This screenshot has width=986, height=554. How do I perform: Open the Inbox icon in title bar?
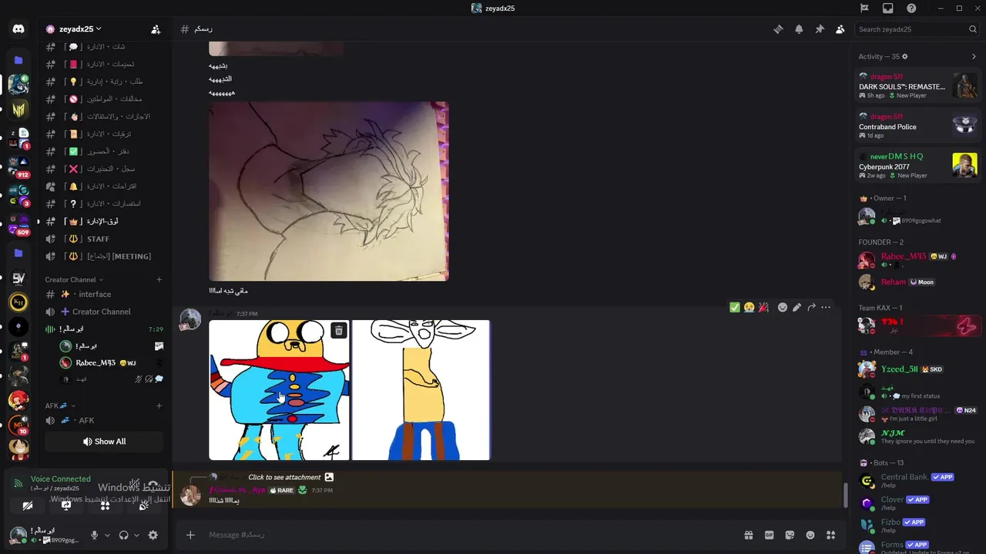tap(887, 8)
